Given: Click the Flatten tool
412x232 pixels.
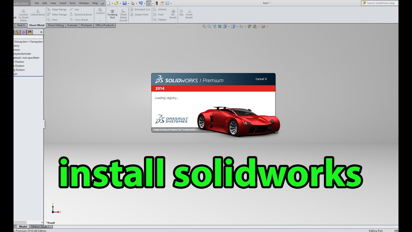Looking at the screenshot, I should coord(160,20).
